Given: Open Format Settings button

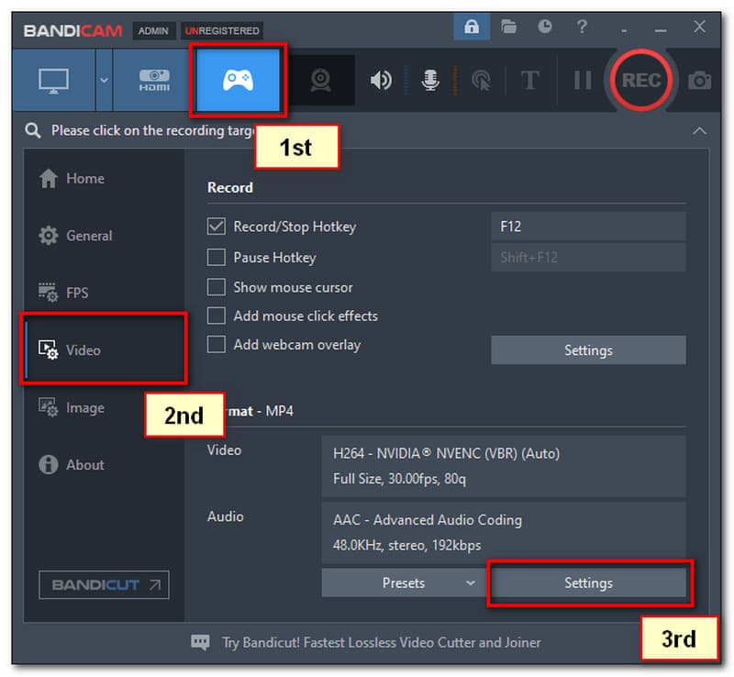Looking at the screenshot, I should [x=588, y=583].
